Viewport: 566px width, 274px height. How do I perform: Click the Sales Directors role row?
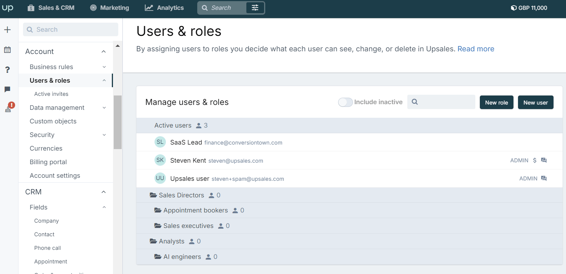click(x=349, y=195)
